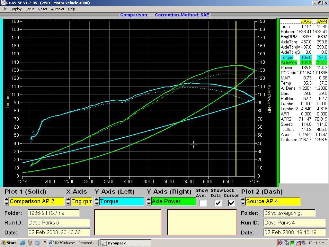This screenshot has height=247, width=329.
Task: Step Plot 1 selector up arrow
Action: [6, 199]
